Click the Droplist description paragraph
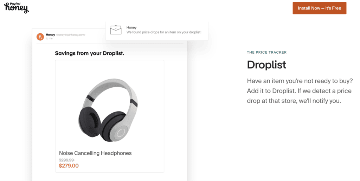 coord(300,91)
